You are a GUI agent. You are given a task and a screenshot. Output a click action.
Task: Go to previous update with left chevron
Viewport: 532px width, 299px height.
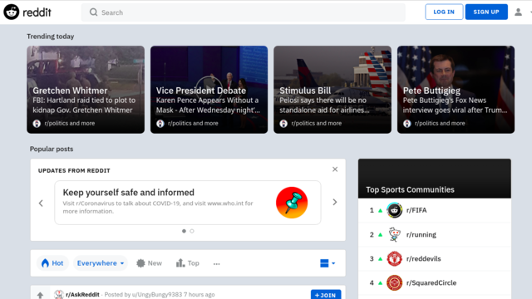point(41,203)
